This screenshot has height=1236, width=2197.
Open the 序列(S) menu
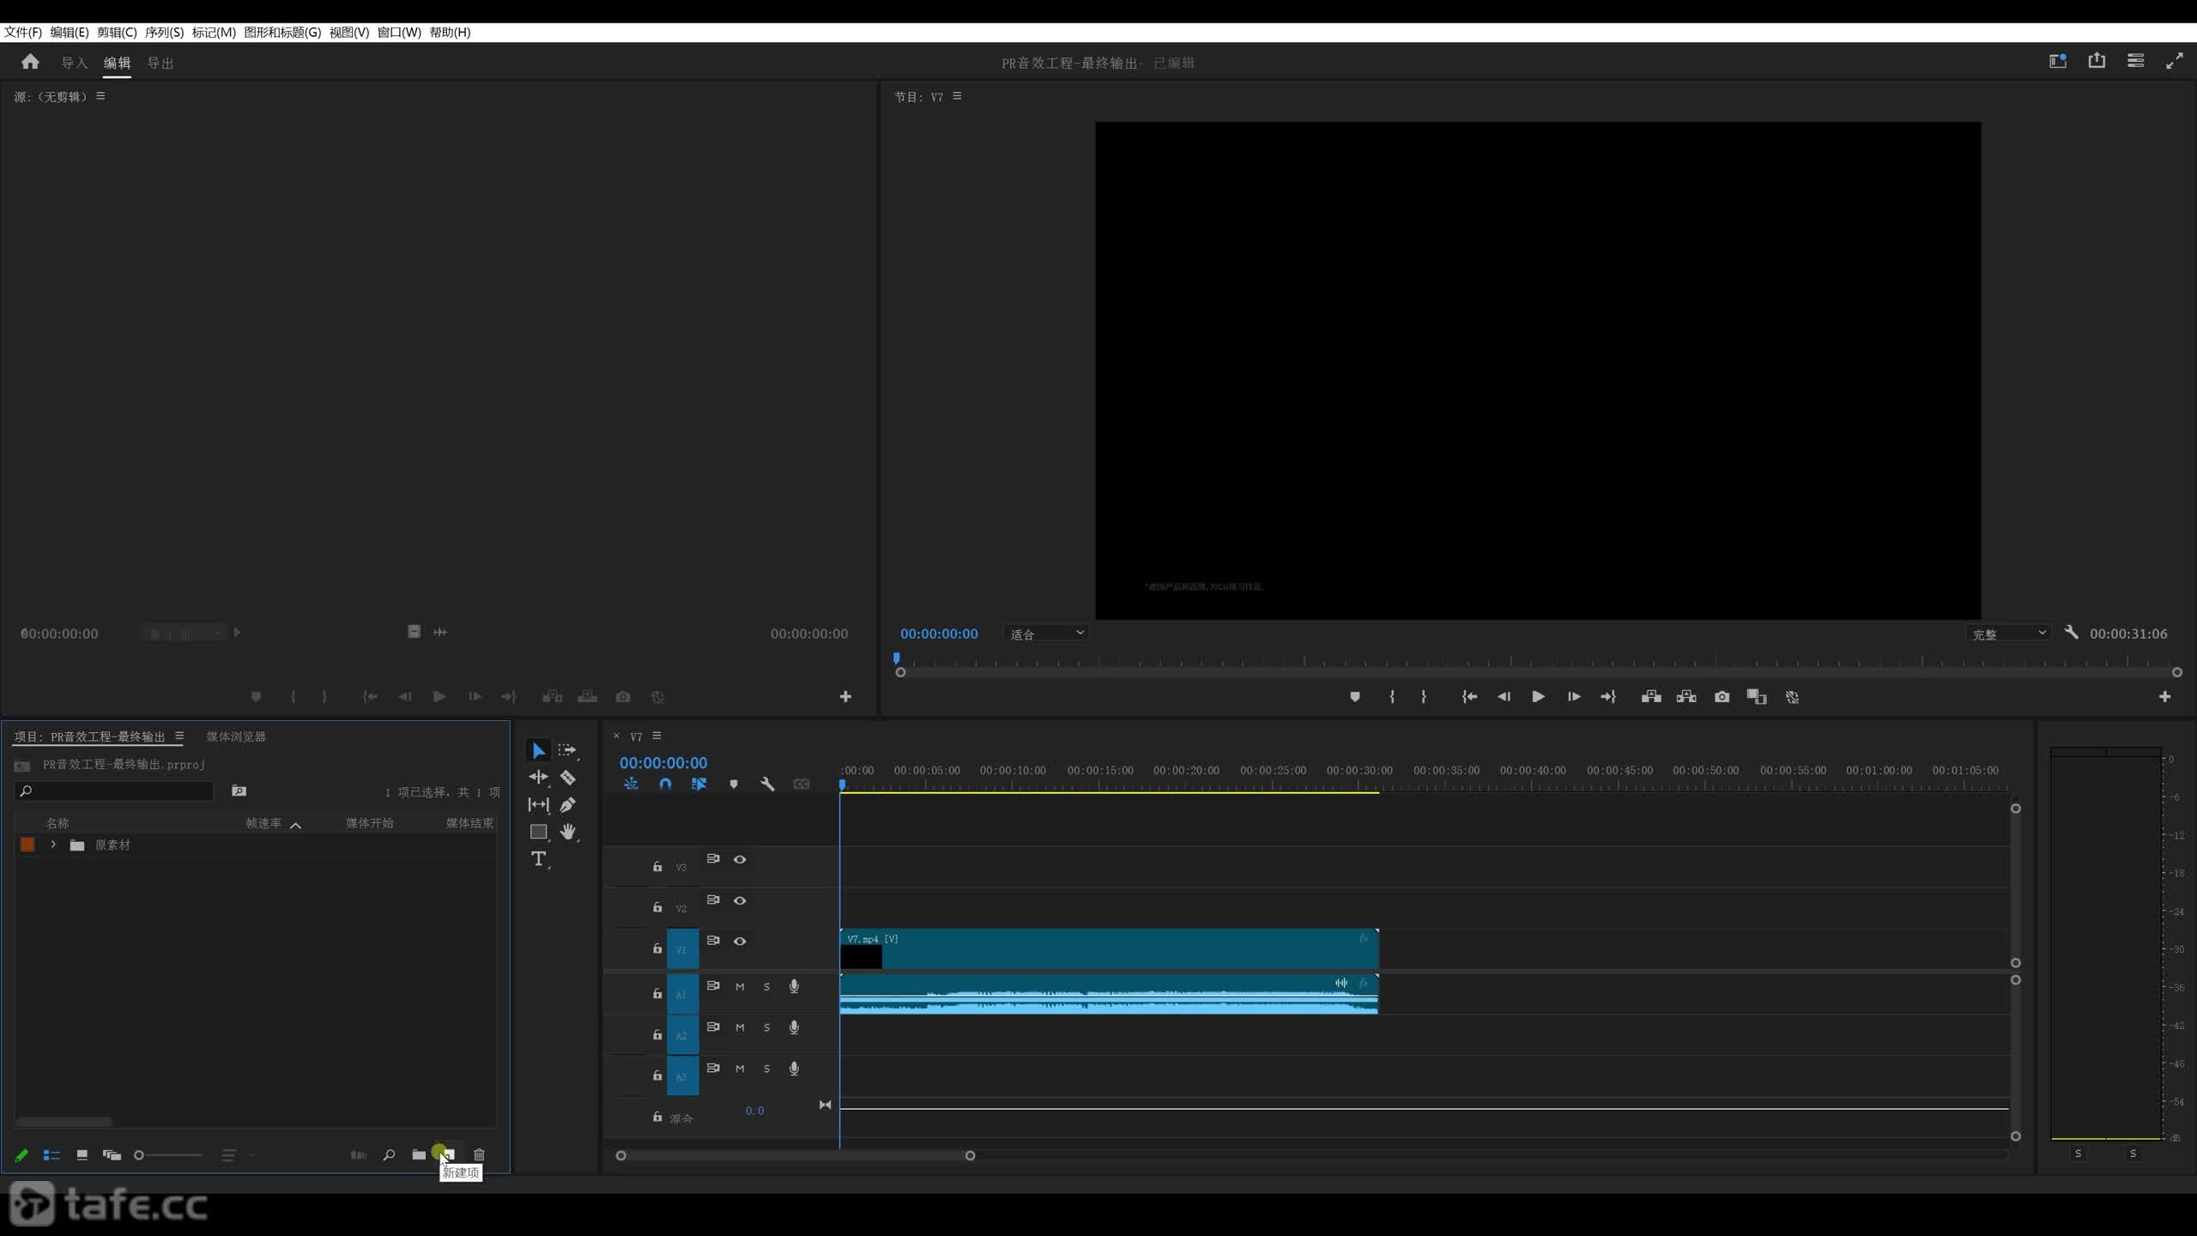pos(164,32)
